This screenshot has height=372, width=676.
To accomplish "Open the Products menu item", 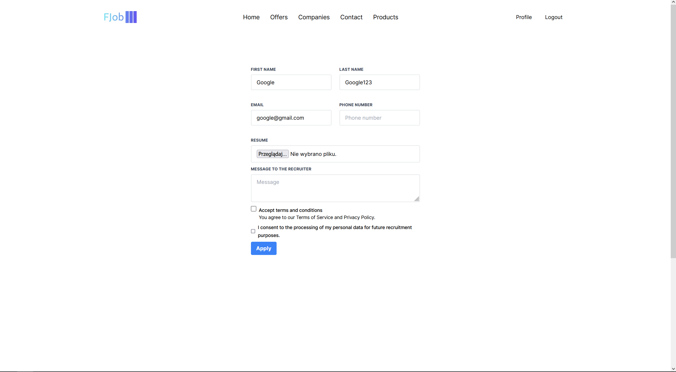I will coord(385,17).
